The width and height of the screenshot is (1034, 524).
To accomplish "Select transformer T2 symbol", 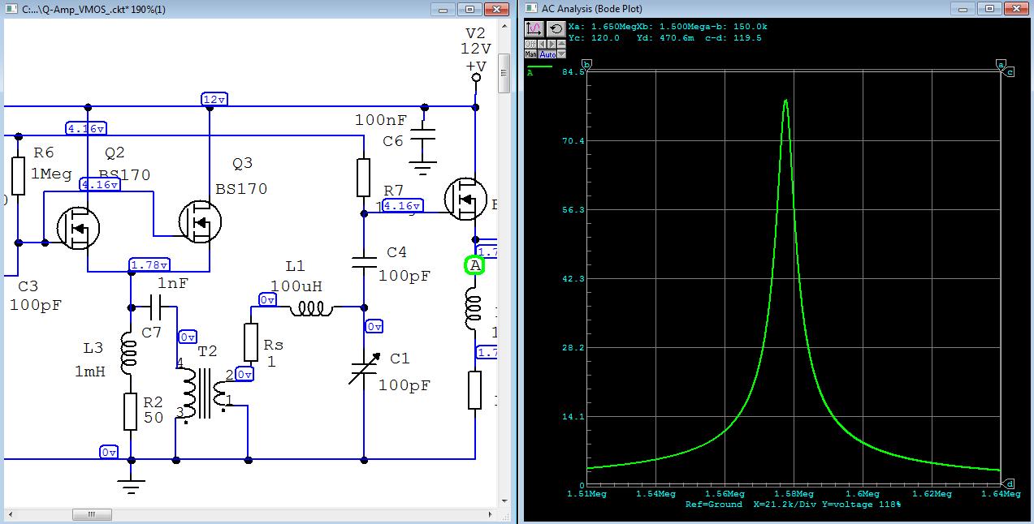I will point(200,393).
